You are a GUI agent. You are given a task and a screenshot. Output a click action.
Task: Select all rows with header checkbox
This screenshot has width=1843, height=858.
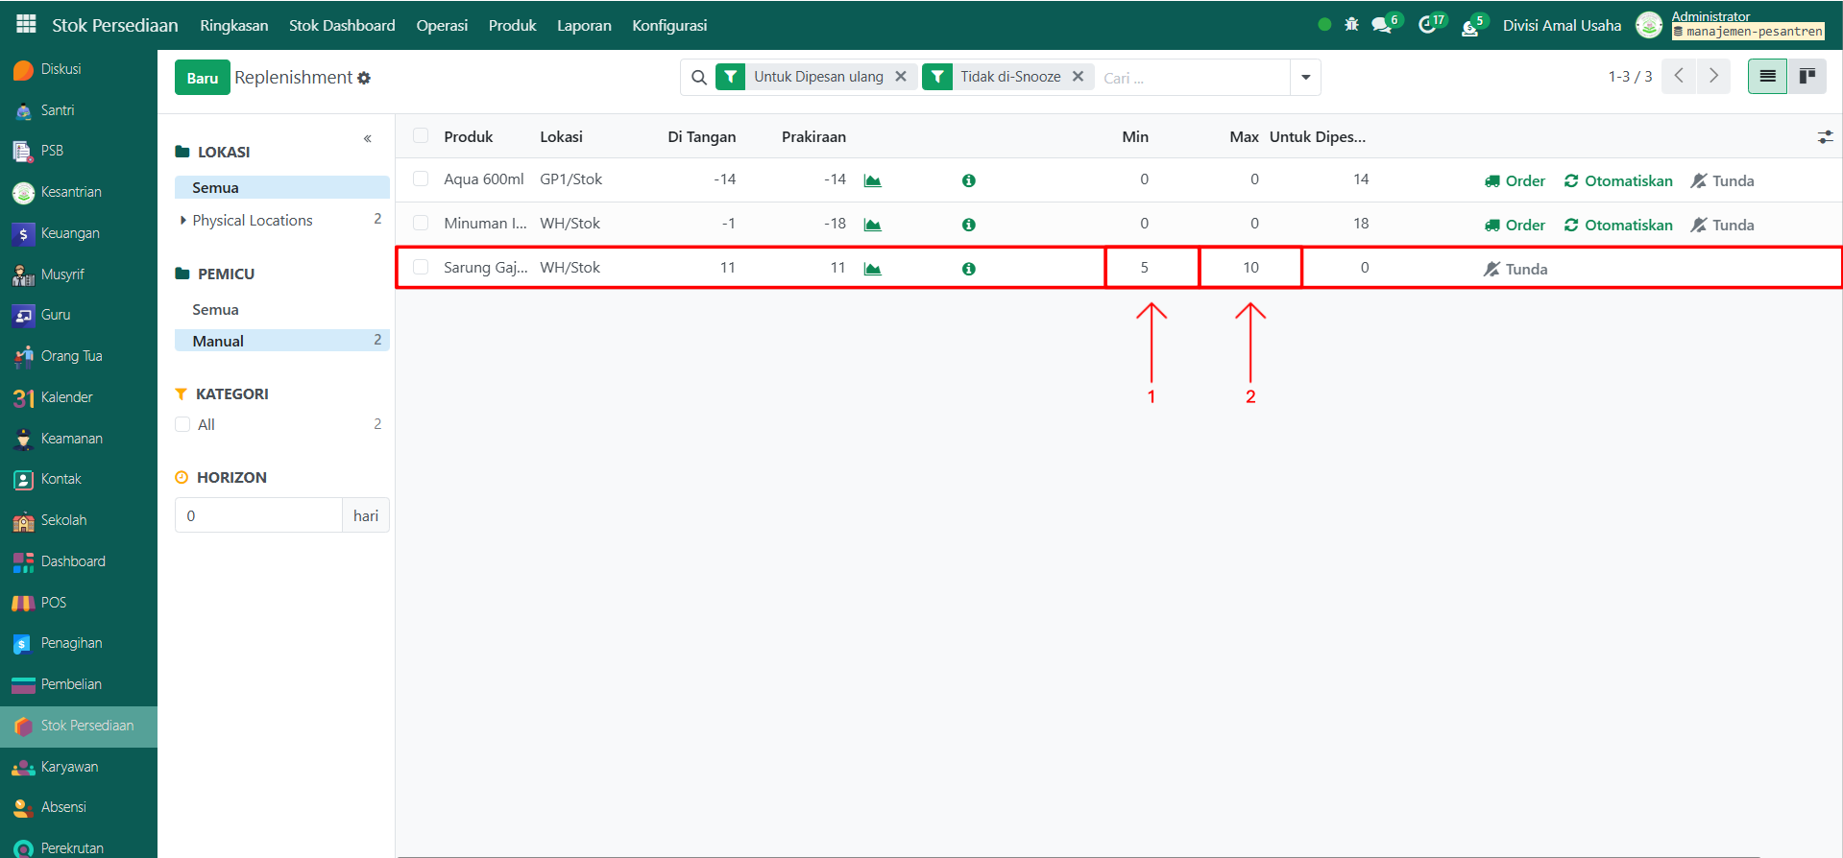(x=421, y=135)
